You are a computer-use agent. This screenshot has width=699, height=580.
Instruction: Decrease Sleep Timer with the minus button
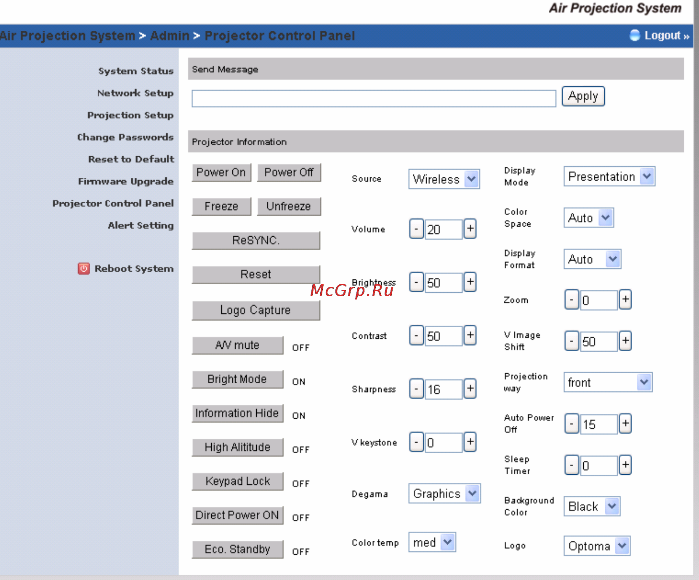pyautogui.click(x=571, y=465)
